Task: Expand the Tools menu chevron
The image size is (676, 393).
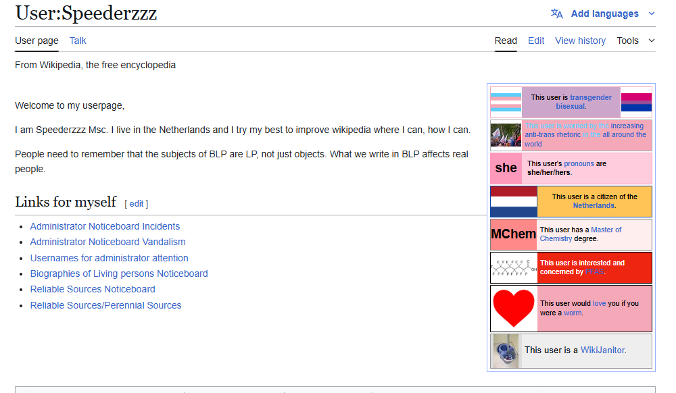Action: pyautogui.click(x=652, y=41)
